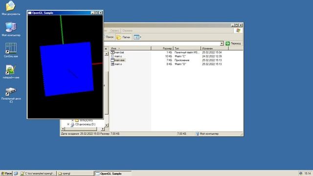The image size is (313, 176).
Task: Open the Справка menu in Explorer
Action: click(x=127, y=30)
